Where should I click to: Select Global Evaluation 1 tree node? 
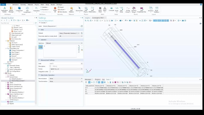coord(17,79)
